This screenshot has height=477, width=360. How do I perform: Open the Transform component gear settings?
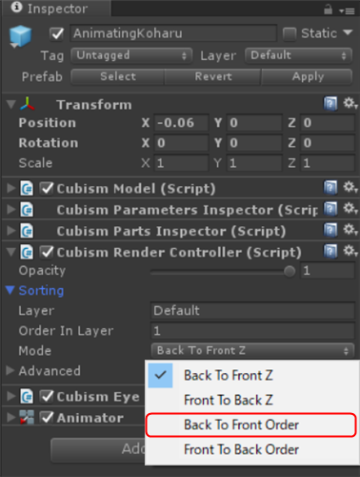coord(350,103)
